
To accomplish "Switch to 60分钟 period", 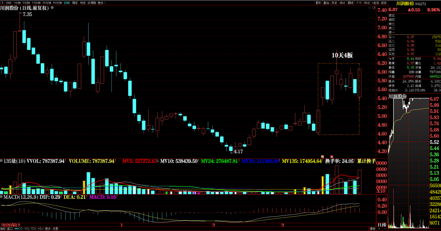I will (58, 2).
